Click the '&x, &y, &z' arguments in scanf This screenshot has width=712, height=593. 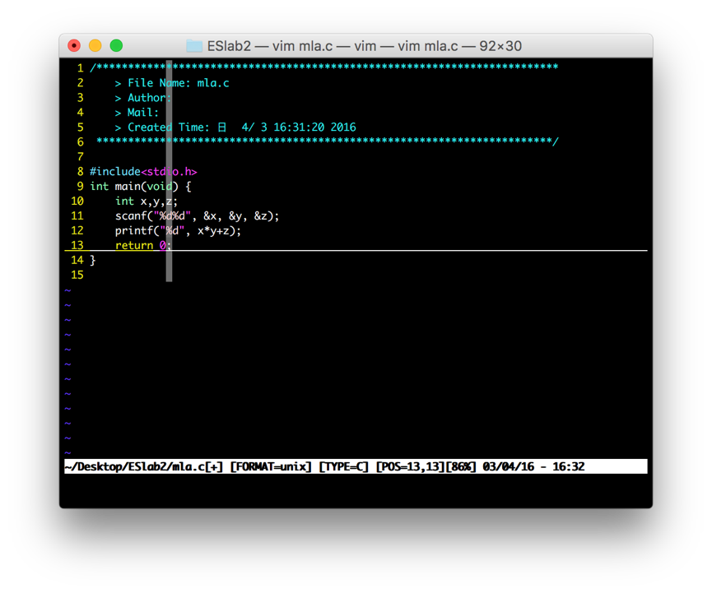click(235, 216)
